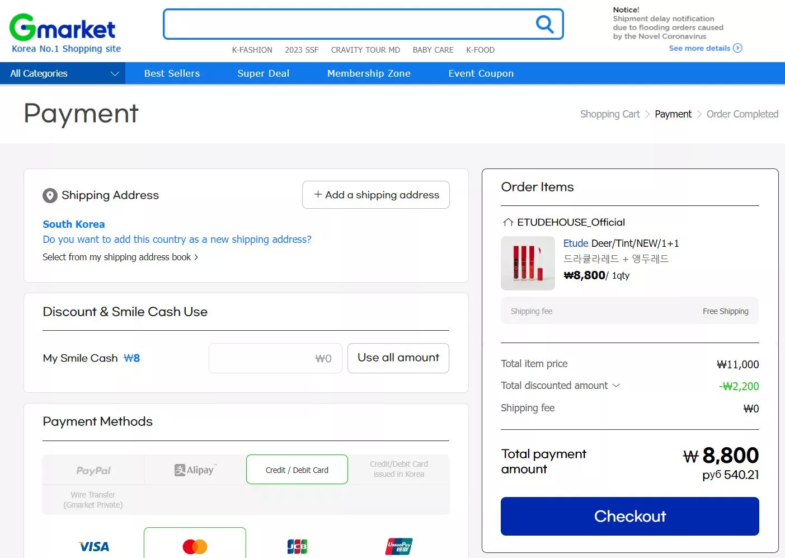785x558 pixels.
Task: Open the Event Coupon menu
Action: 481,73
